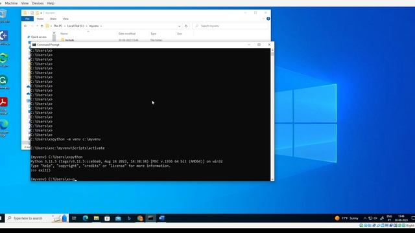Open the Mail app from the taskbar

pos(118,218)
